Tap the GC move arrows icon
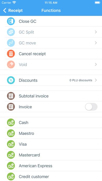Viewport: 102px width, 181px height. click(x=11, y=43)
